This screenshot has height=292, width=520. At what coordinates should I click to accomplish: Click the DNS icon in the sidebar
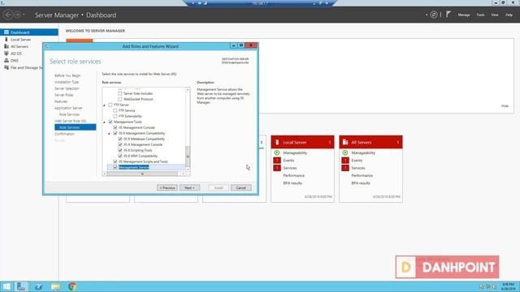[6, 60]
